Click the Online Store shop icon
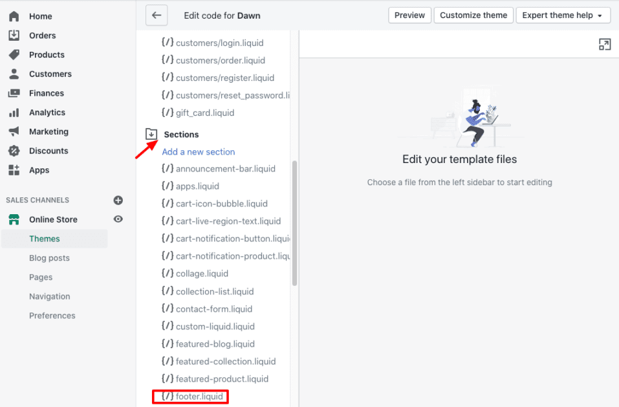The width and height of the screenshot is (619, 407). [14, 219]
